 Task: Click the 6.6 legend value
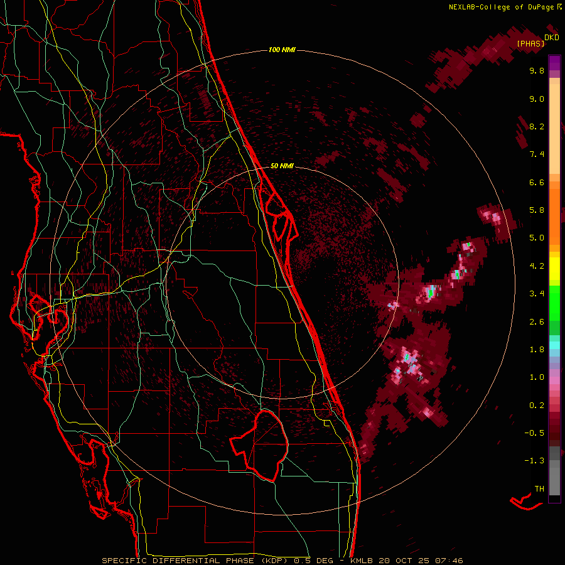pyautogui.click(x=537, y=182)
